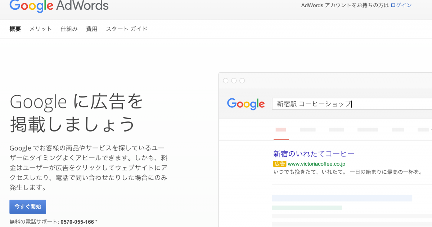The height and width of the screenshot is (227, 432).
Task: Click the Google AdWords logo
Action: pyautogui.click(x=59, y=5)
